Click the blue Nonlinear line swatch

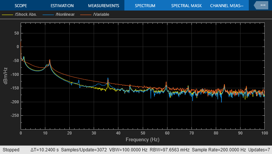coord(48,15)
